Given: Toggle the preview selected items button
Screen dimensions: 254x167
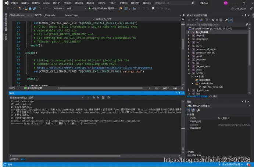Looking at the screenshot, I should point(231,20).
